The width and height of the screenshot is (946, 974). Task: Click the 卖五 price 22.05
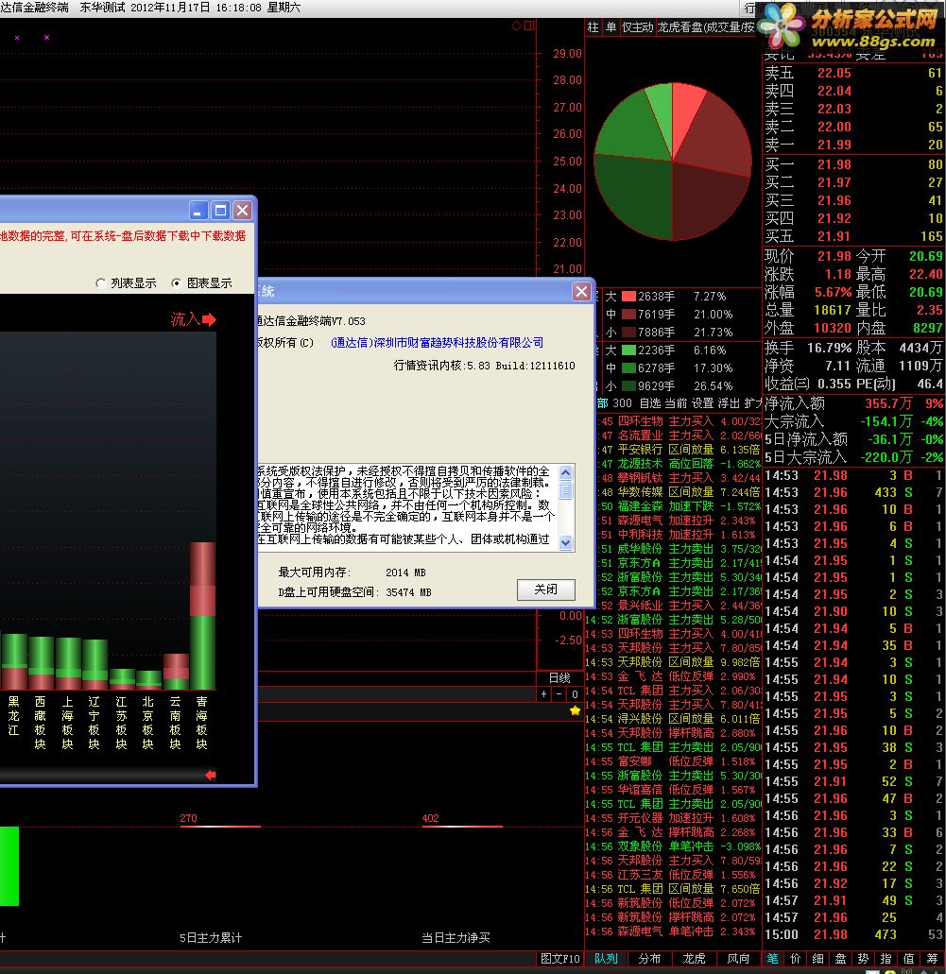(834, 73)
